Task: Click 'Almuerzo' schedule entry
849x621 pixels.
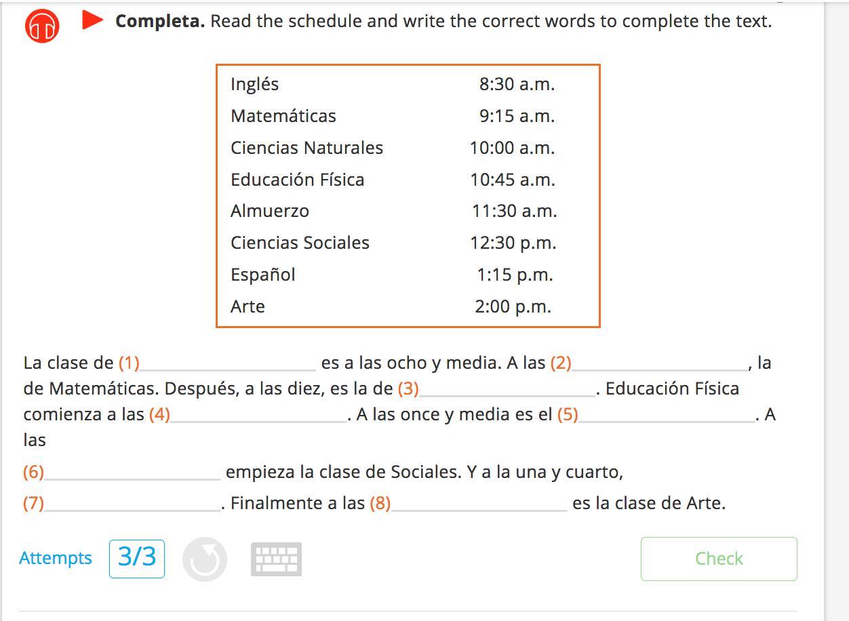Action: click(x=270, y=211)
